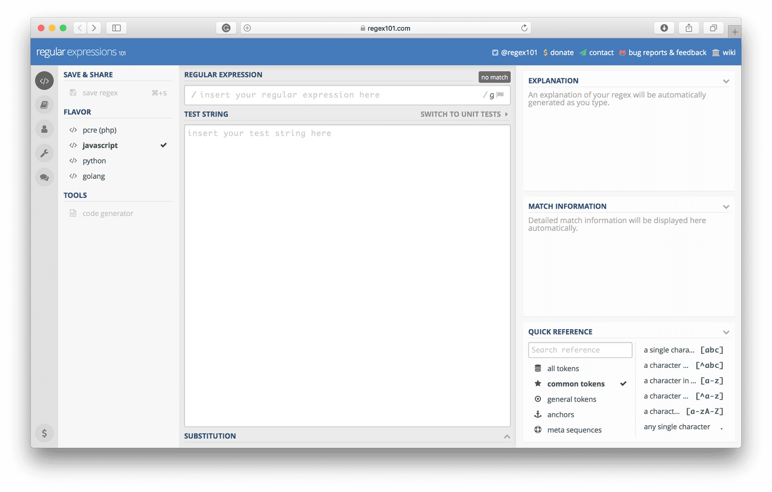Viewport: 772px width, 492px height.
Task: Open the library sidebar icon
Action: click(44, 105)
